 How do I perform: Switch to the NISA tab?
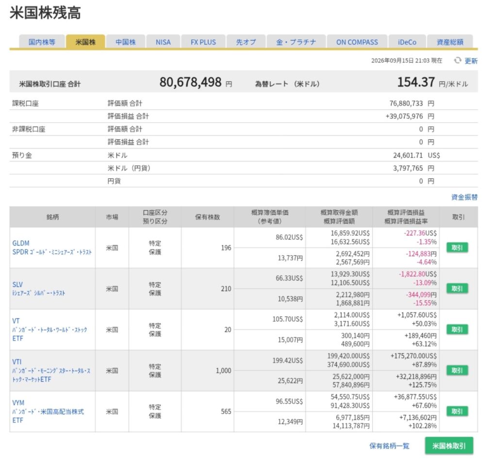[x=163, y=42]
